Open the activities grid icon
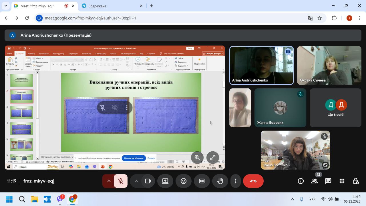This screenshot has width=366, height=206. [x=342, y=181]
